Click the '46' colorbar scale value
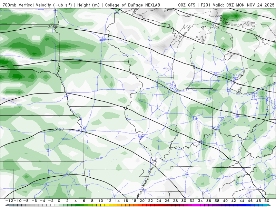The height and width of the screenshot is (207, 276). (250, 201)
